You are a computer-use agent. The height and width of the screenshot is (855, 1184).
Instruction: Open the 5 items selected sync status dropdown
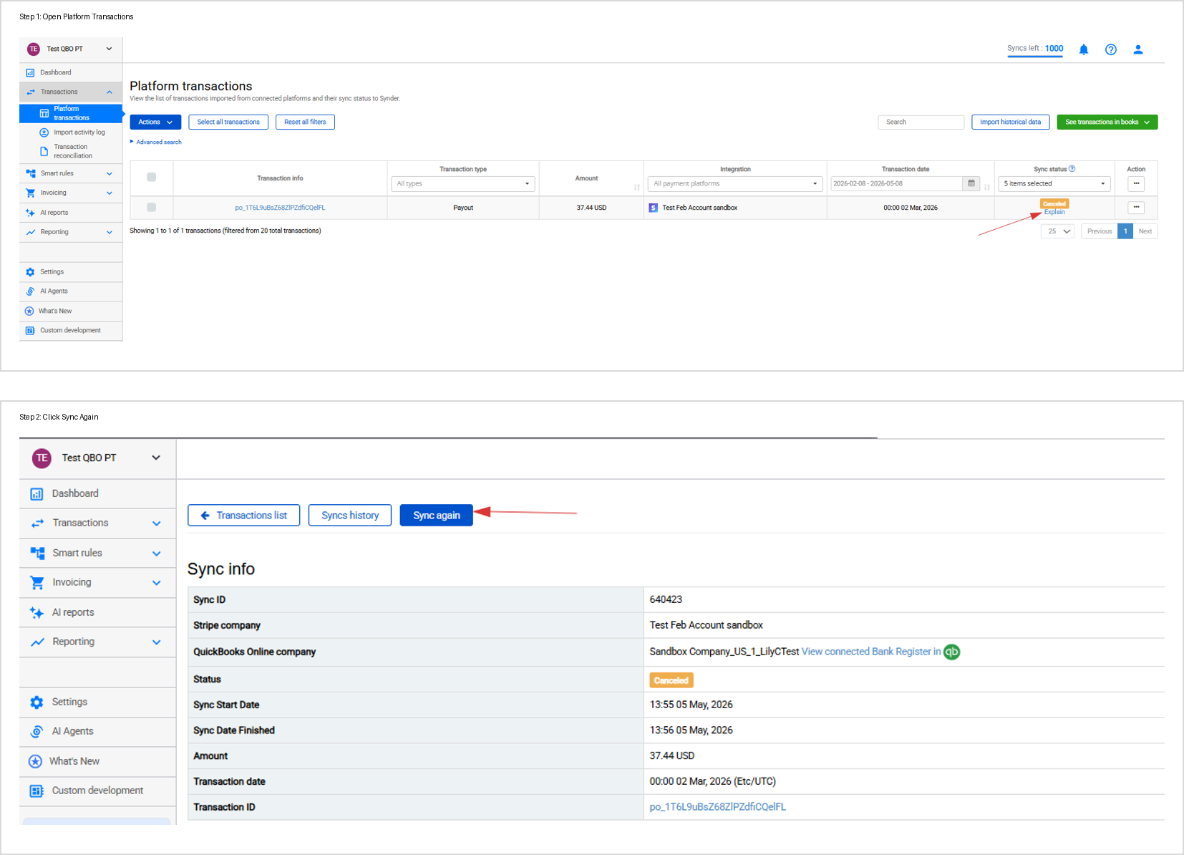pyautogui.click(x=1054, y=184)
